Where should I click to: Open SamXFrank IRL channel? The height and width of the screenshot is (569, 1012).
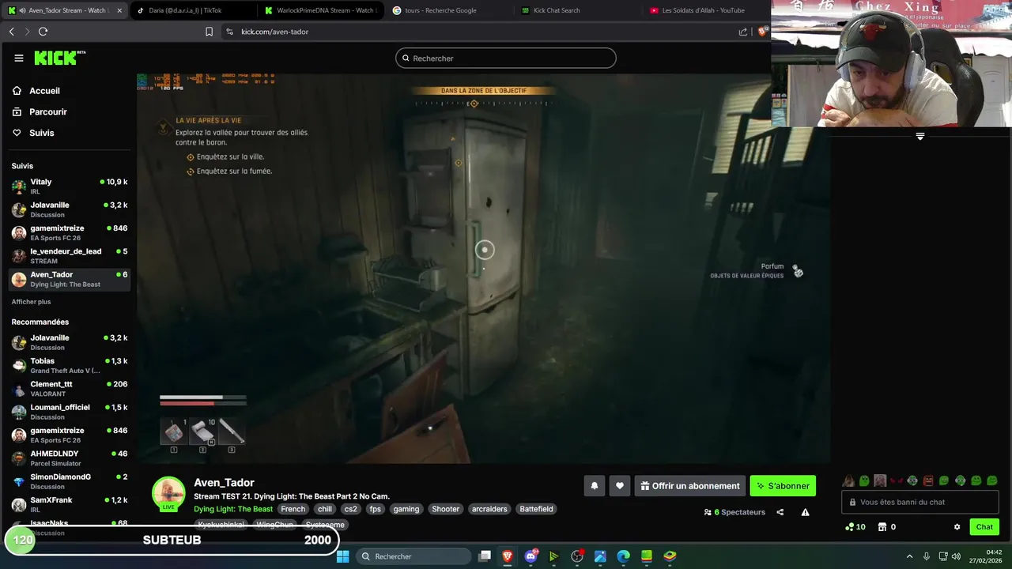(x=70, y=504)
